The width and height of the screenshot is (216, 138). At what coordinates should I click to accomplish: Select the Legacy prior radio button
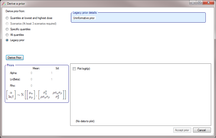(x=7, y=41)
